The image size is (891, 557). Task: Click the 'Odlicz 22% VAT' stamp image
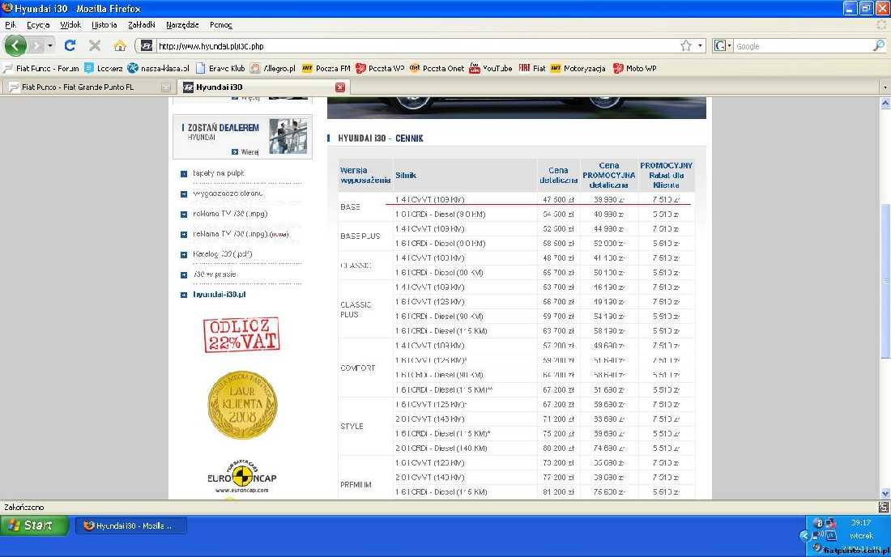coord(241,334)
